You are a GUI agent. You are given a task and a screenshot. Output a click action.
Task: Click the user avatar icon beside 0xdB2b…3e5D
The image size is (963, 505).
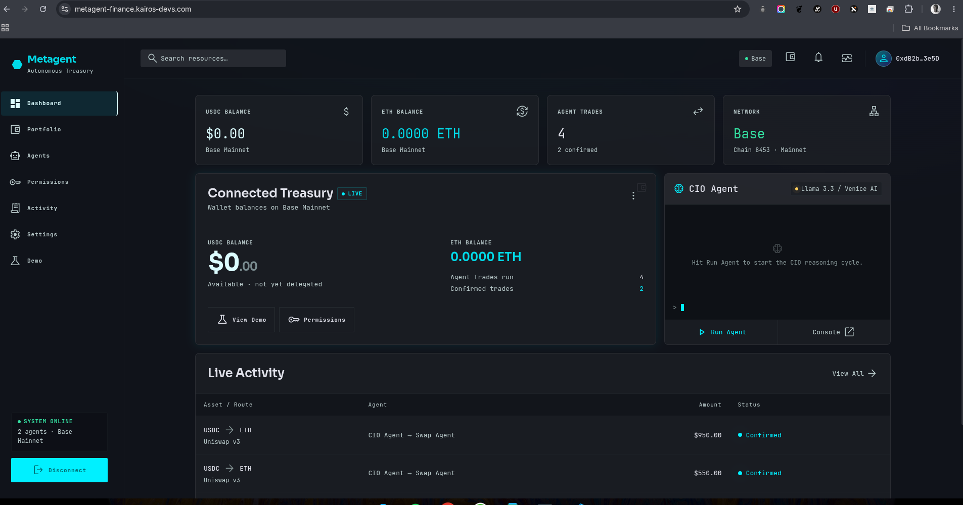883,59
